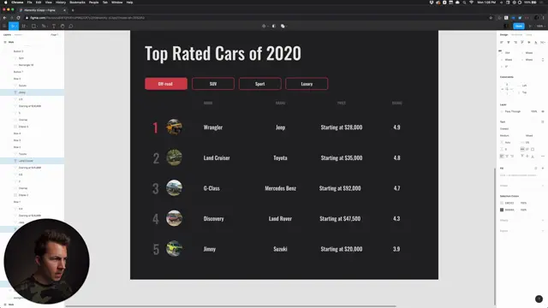Expand the Stroke section
The image size is (548, 308).
(503, 186)
